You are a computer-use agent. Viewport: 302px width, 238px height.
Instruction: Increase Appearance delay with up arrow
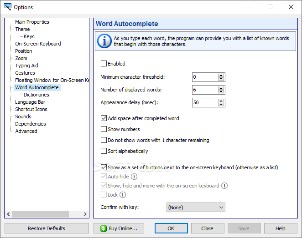pyautogui.click(x=221, y=101)
